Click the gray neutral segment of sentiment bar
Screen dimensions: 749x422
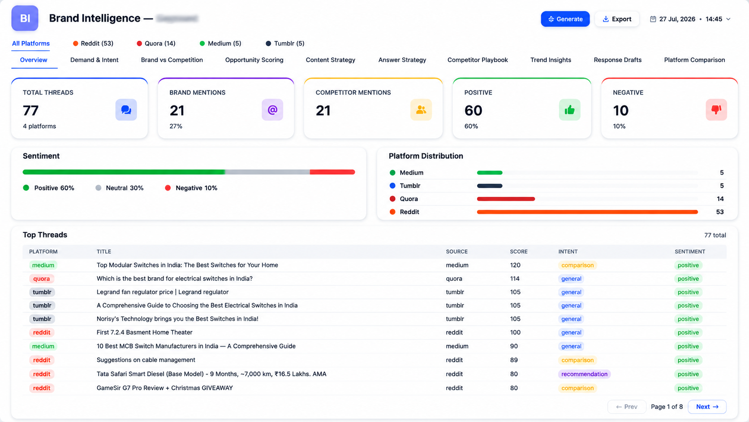pyautogui.click(x=267, y=172)
